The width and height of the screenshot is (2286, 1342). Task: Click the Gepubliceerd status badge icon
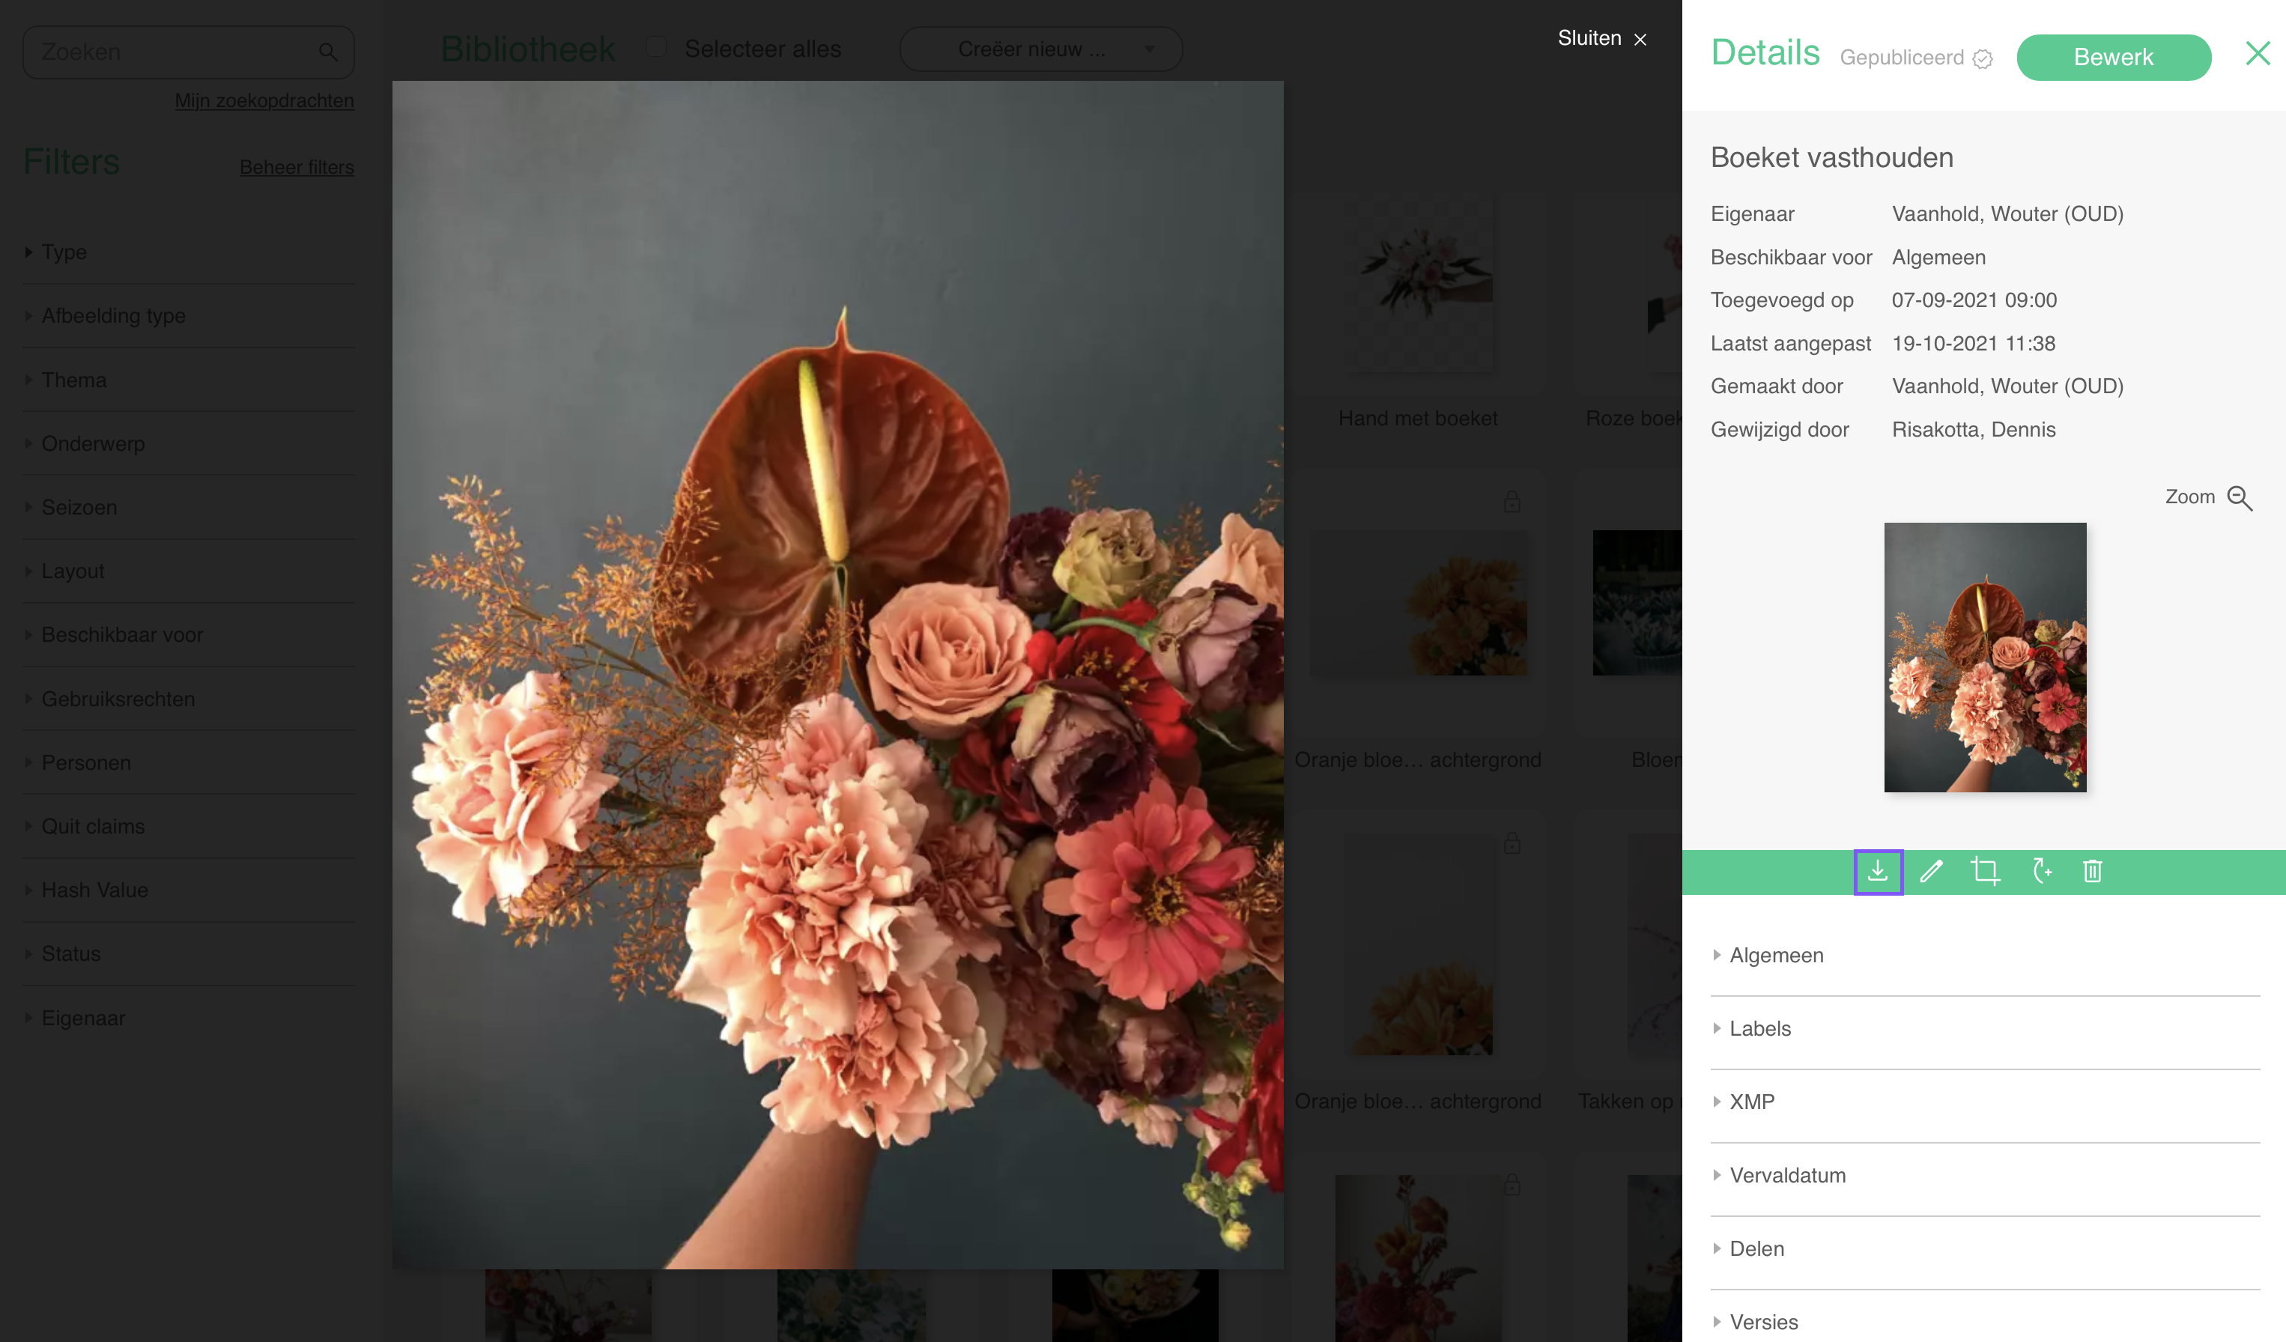coord(1983,59)
